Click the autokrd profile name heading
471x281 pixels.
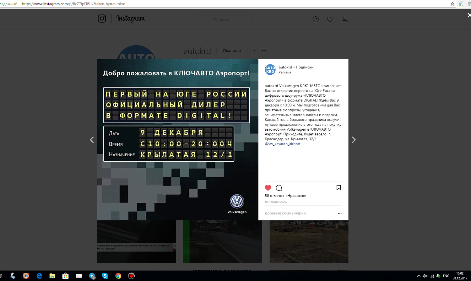[x=197, y=51]
